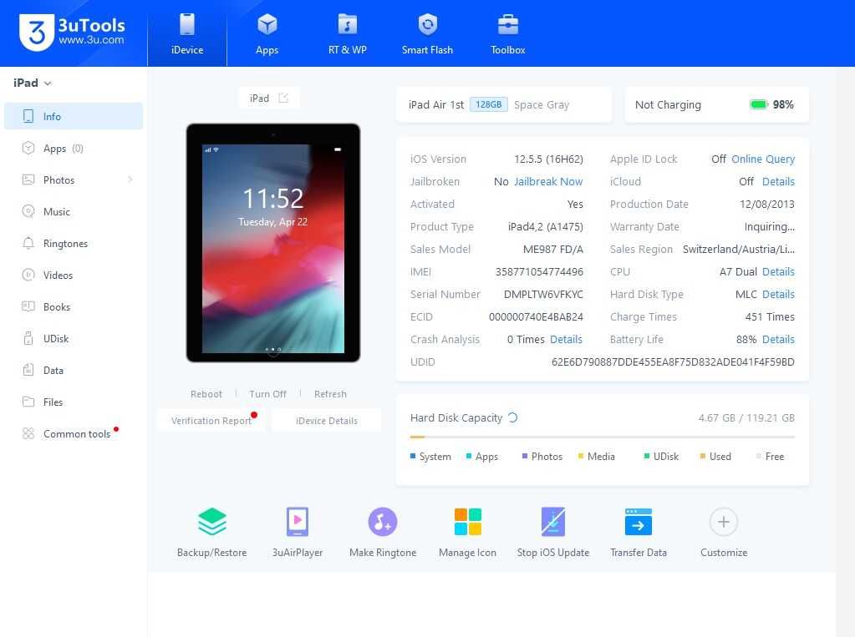Open Data in the sidebar
855x637 pixels.
tap(74, 370)
